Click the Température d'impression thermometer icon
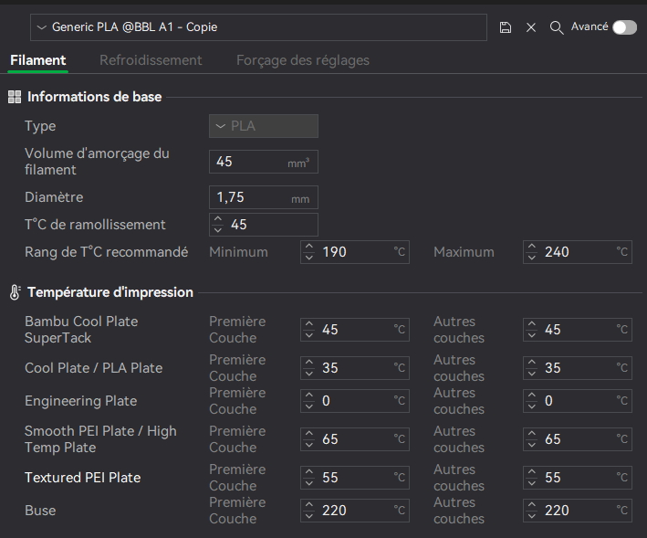The width and height of the screenshot is (647, 538). point(15,292)
